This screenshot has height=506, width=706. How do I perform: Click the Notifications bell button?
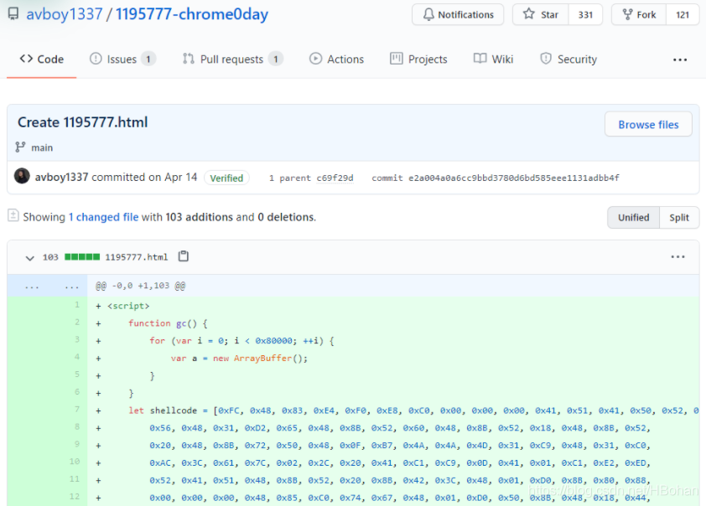[x=458, y=14]
